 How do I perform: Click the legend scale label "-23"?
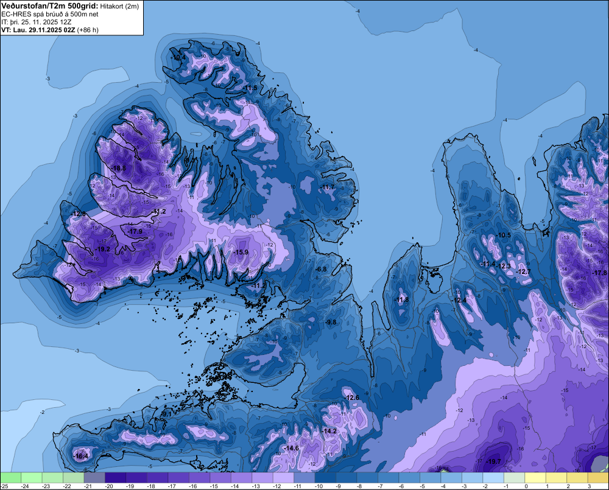click(x=46, y=486)
